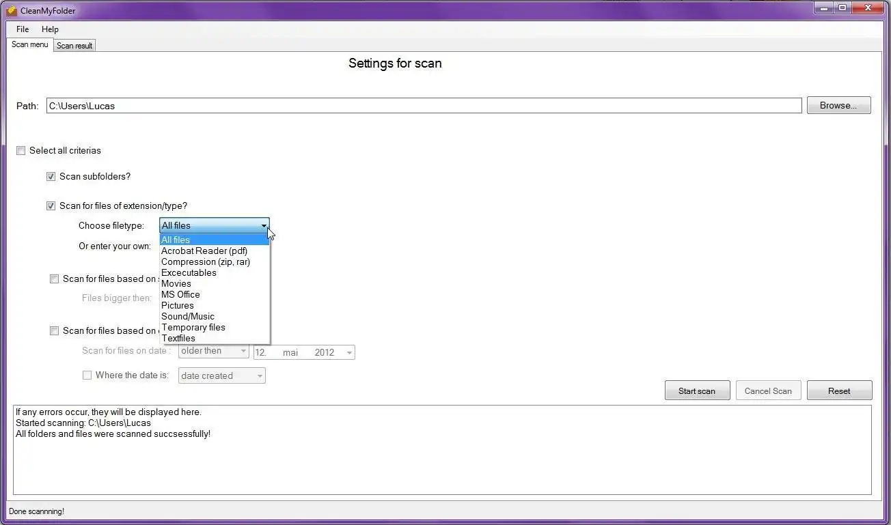Switch to the Scan result tab
Screen dimensions: 891x525
74,46
